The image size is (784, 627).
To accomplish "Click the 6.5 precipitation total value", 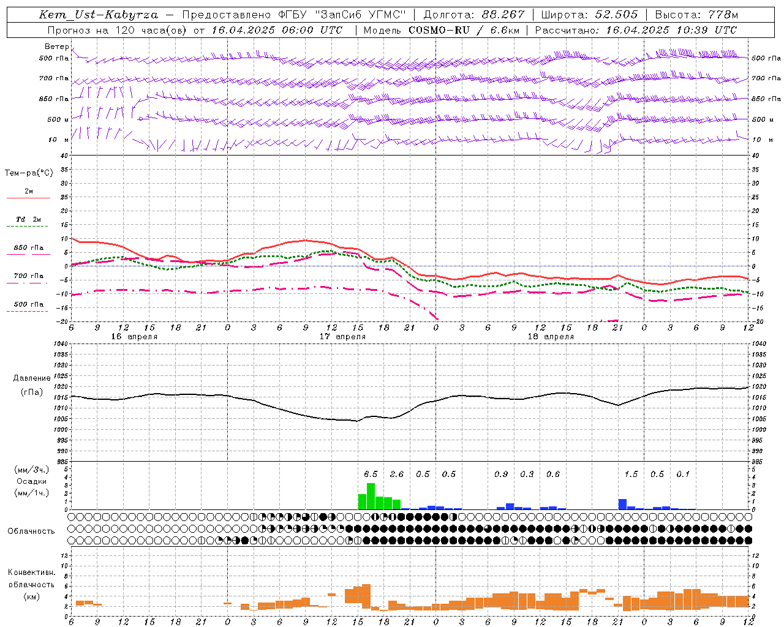I will tap(371, 474).
